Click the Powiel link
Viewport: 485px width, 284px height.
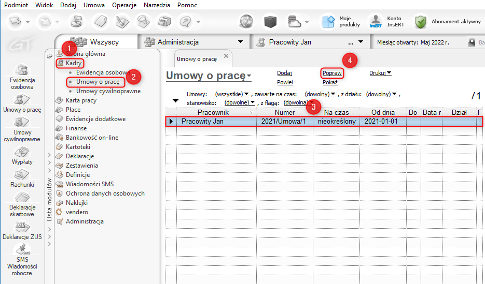(285, 82)
